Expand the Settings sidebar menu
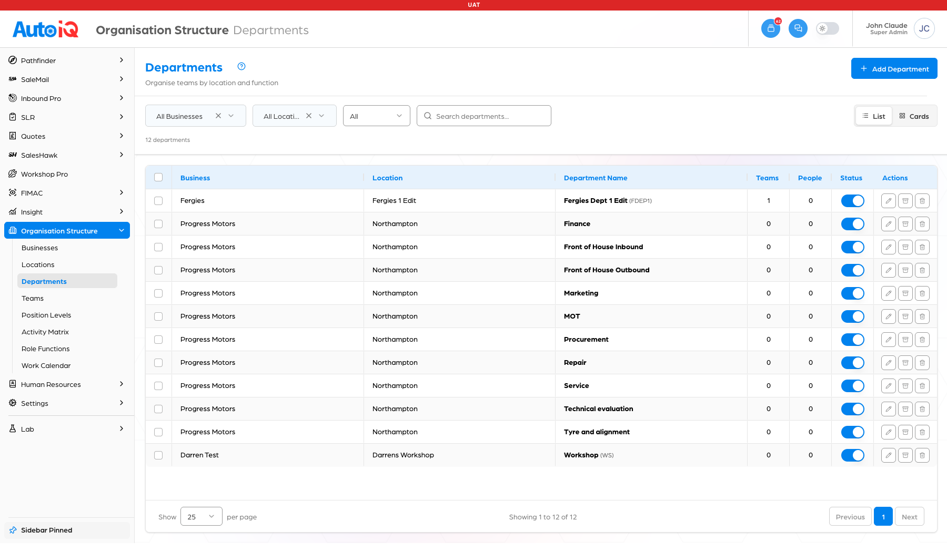The height and width of the screenshot is (552, 947). tap(67, 403)
